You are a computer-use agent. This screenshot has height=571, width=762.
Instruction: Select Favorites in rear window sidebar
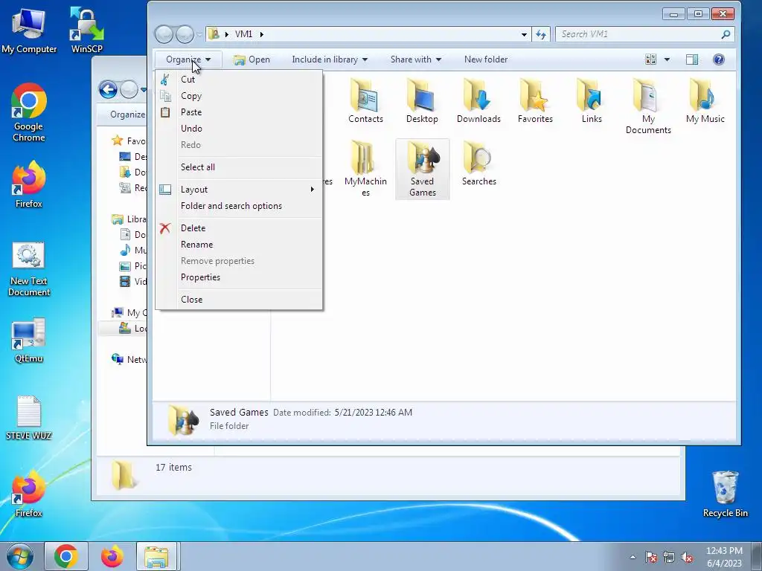pyautogui.click(x=128, y=141)
